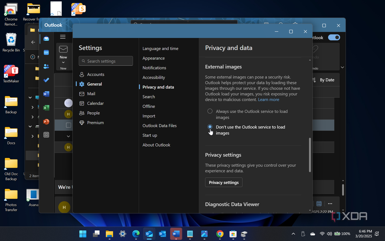Open the more options ellipsis in Outlook
The image size is (385, 241).
[x=330, y=204]
